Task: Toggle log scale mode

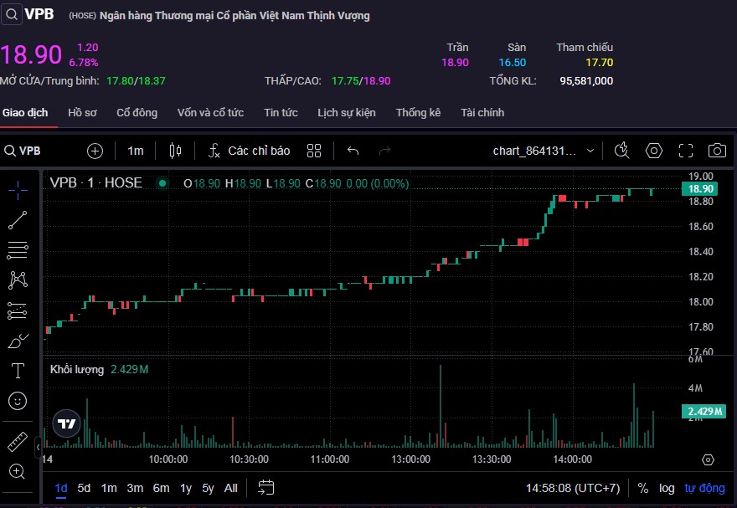Action: click(x=667, y=488)
